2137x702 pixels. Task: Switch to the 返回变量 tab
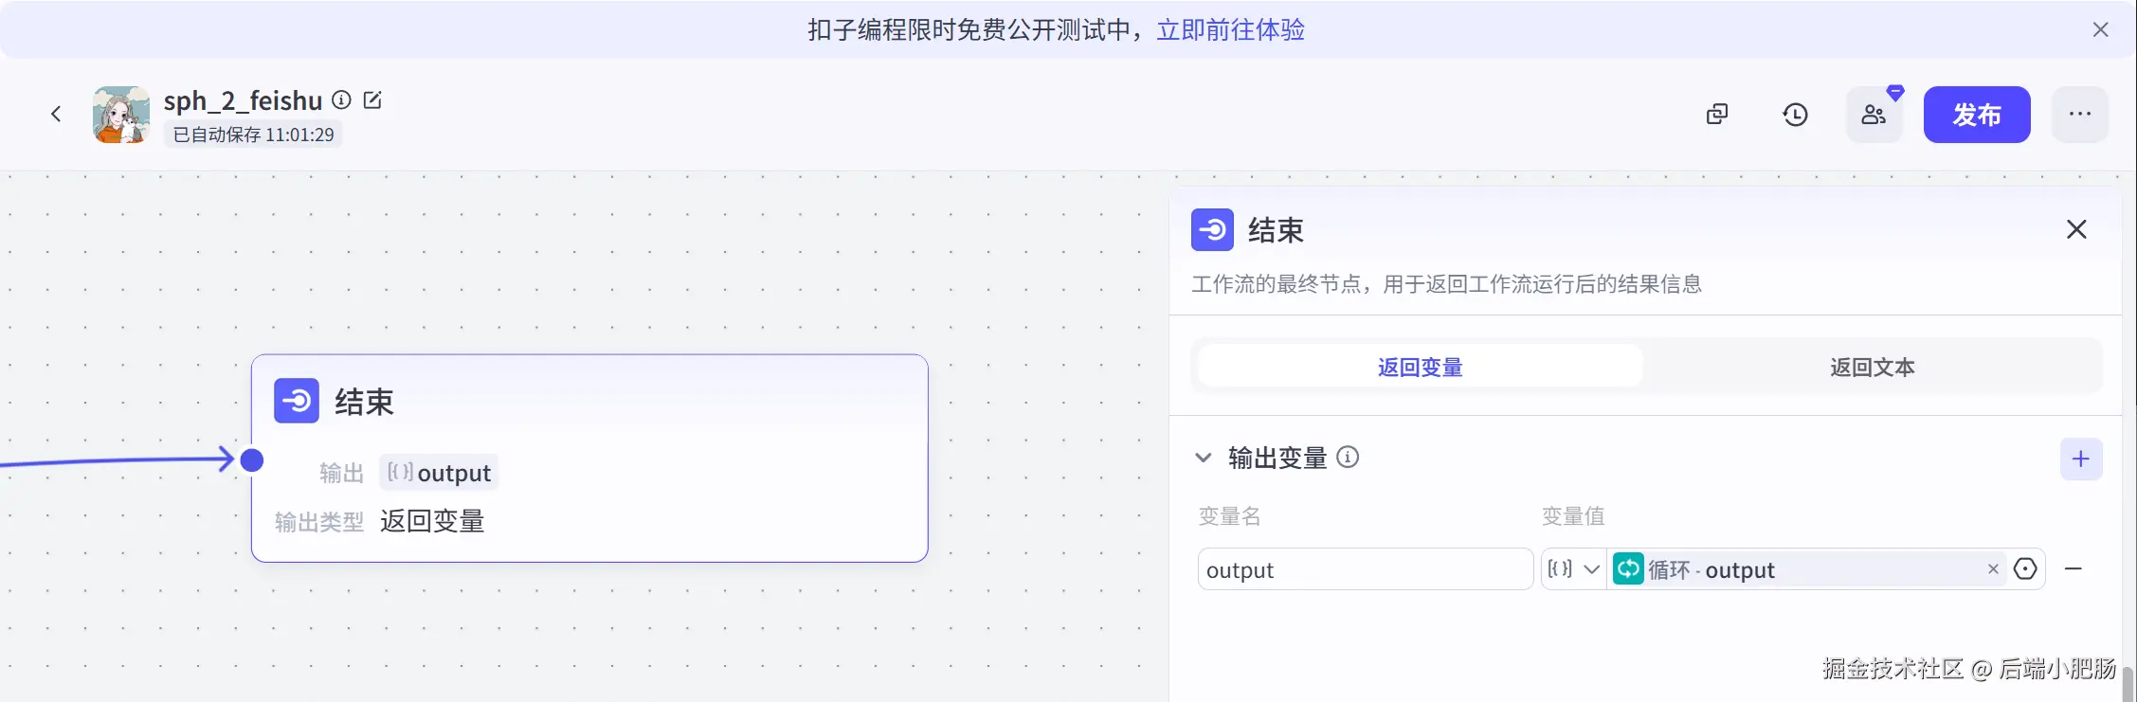point(1420,367)
